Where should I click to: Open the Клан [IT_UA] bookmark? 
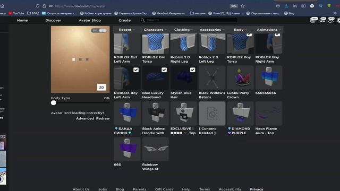coord(225,13)
